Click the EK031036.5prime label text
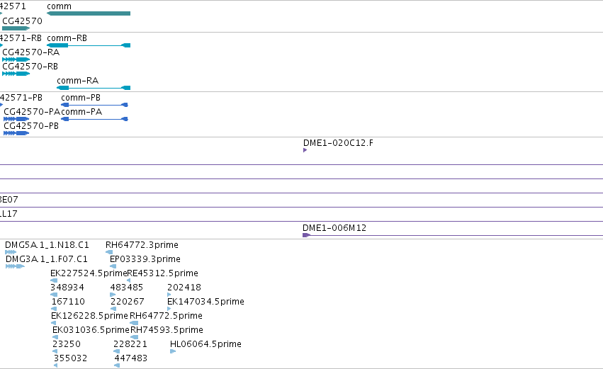 tap(91, 330)
